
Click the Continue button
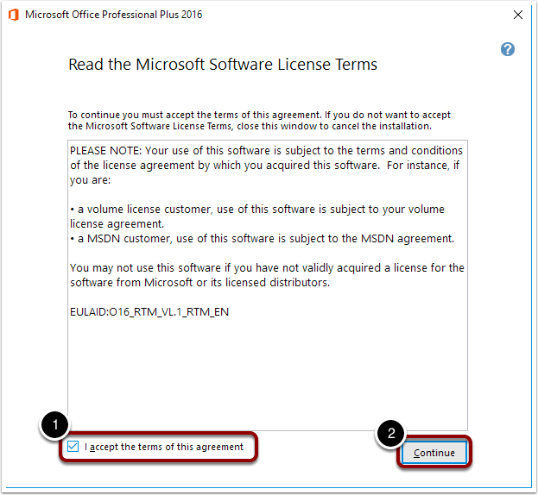click(x=434, y=453)
